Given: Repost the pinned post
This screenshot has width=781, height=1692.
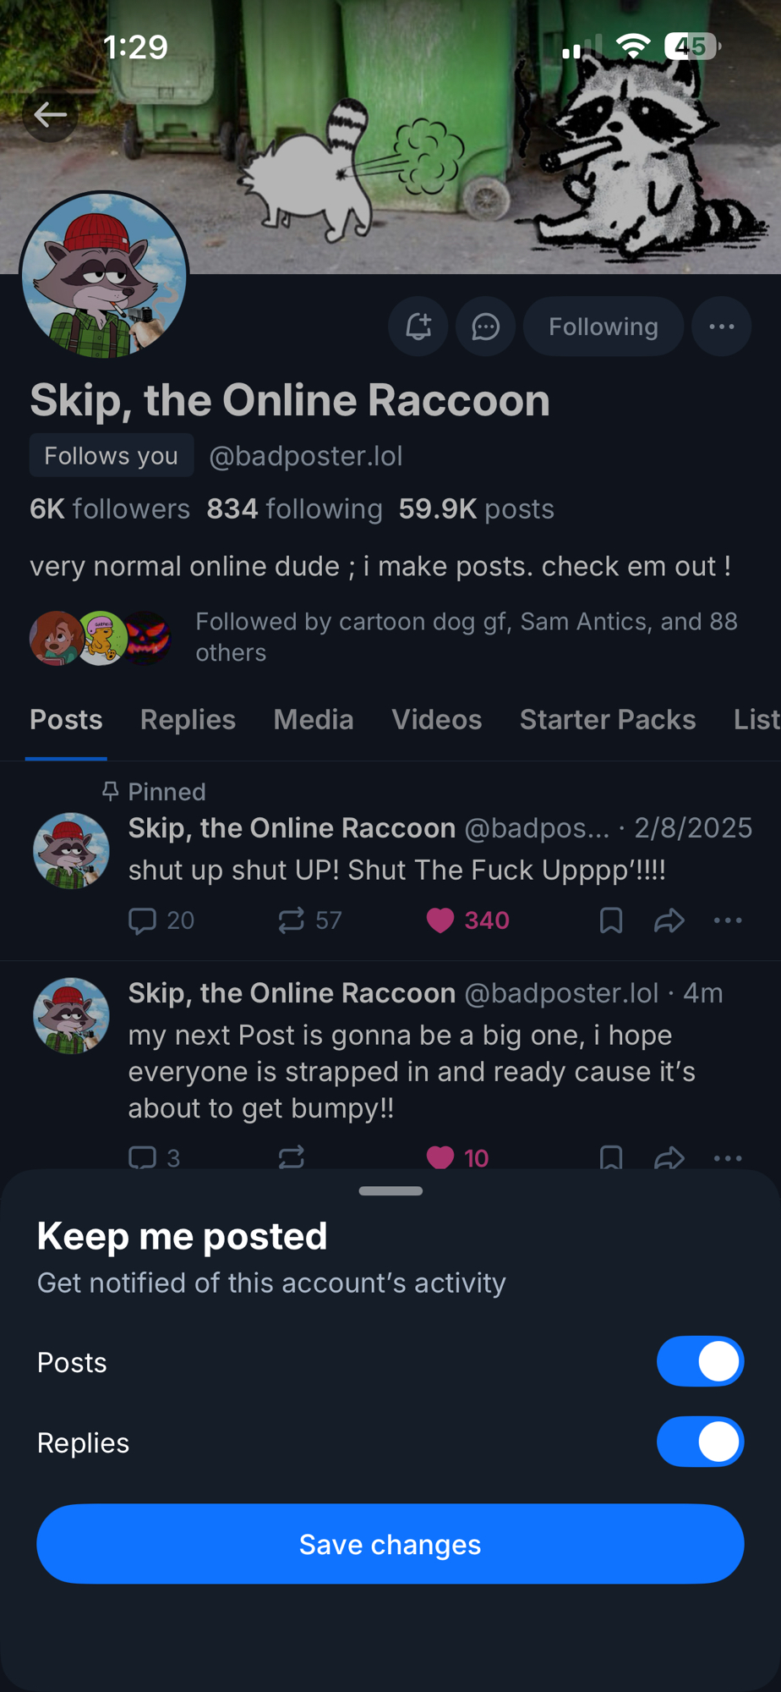Looking at the screenshot, I should (292, 920).
